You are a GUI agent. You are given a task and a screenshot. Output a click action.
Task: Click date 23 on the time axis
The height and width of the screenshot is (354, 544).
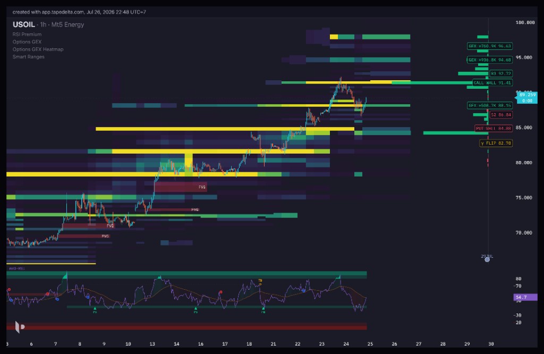321,344
